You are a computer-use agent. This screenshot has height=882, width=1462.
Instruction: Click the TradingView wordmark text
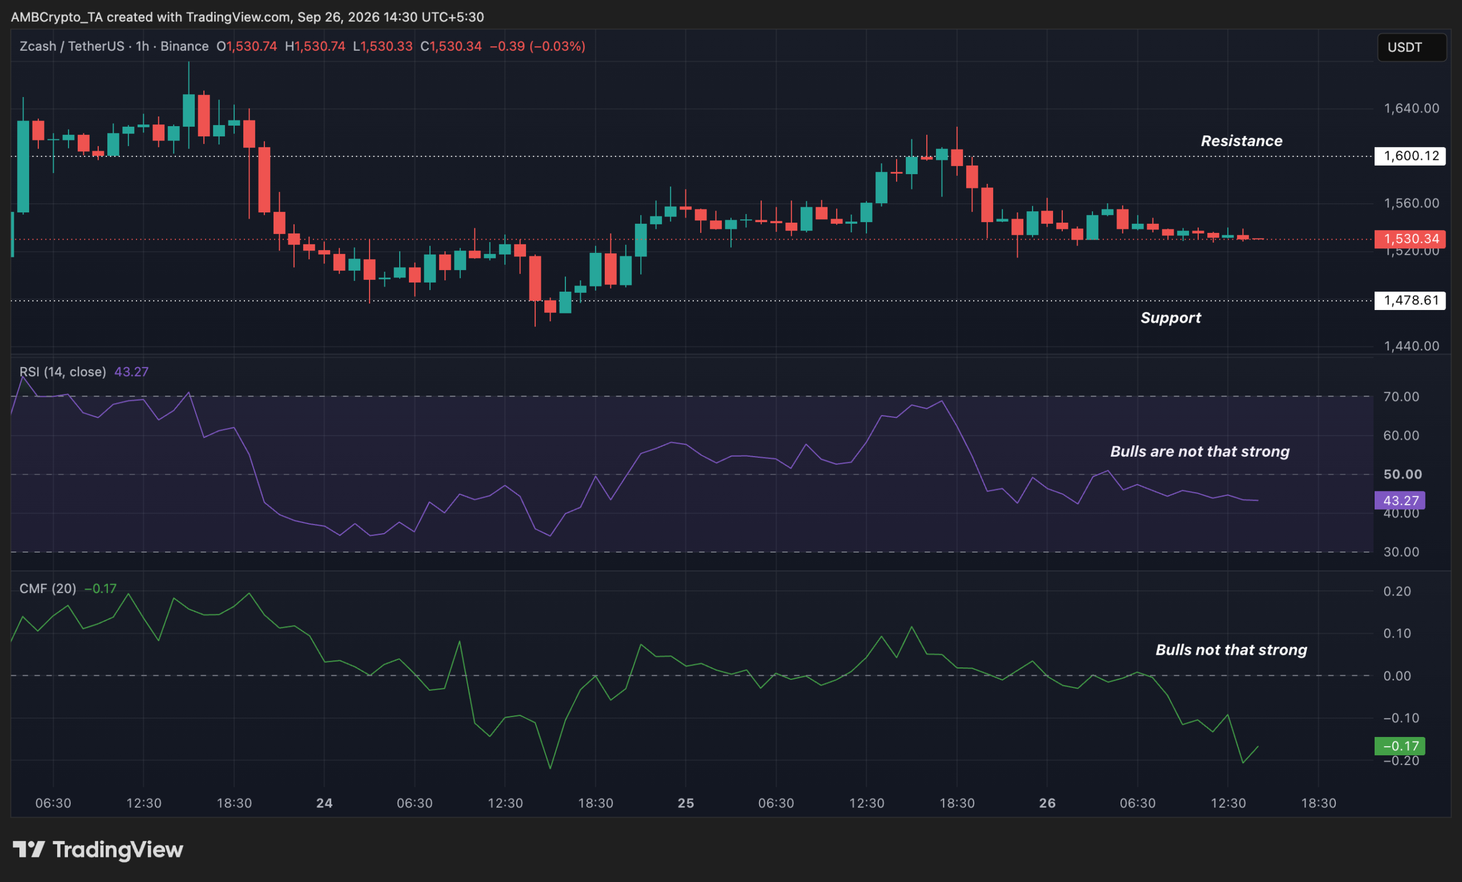(x=118, y=850)
